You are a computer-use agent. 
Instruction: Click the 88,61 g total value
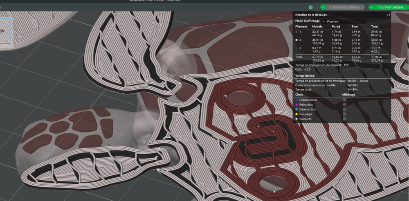point(376,35)
